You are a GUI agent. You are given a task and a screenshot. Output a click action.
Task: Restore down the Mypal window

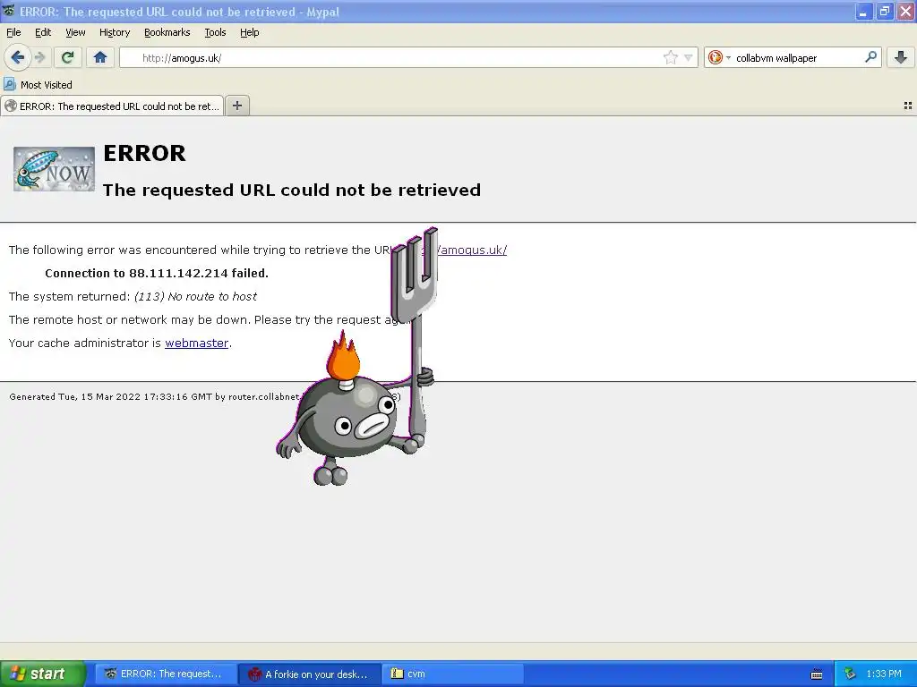[x=884, y=11]
